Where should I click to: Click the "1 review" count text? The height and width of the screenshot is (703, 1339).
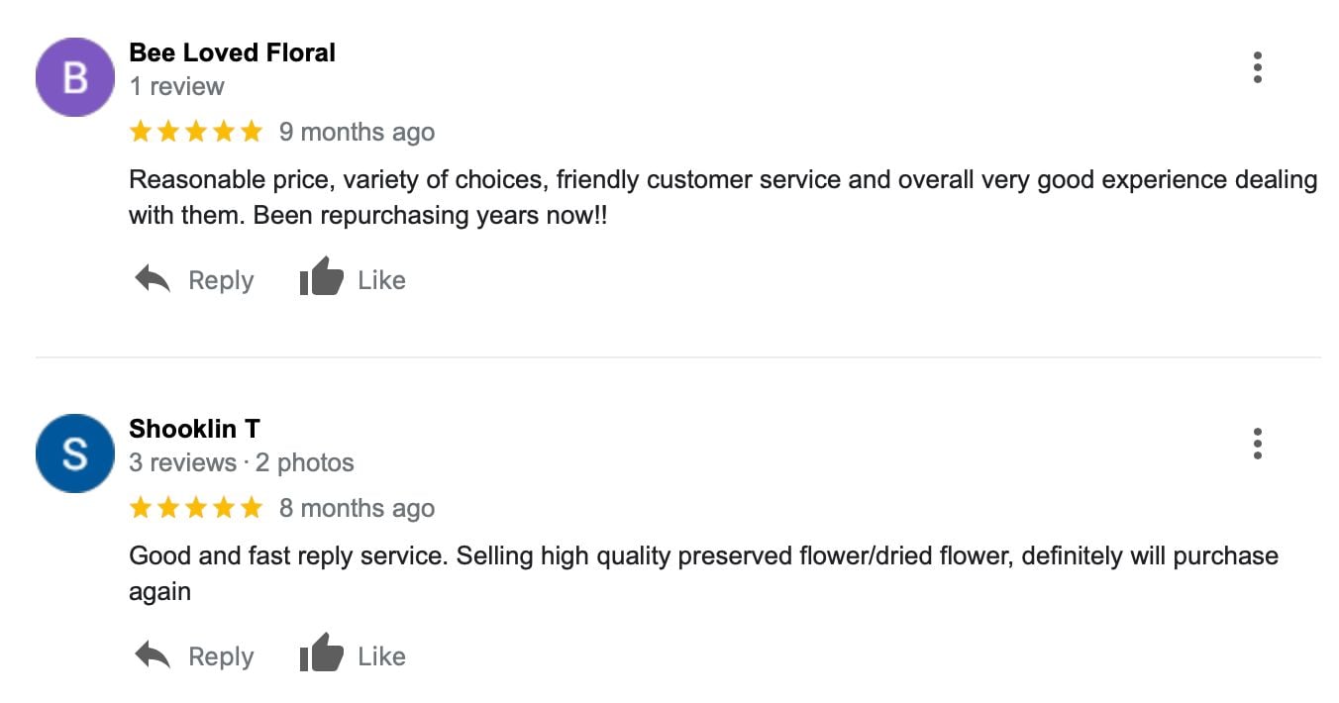pyautogui.click(x=176, y=86)
